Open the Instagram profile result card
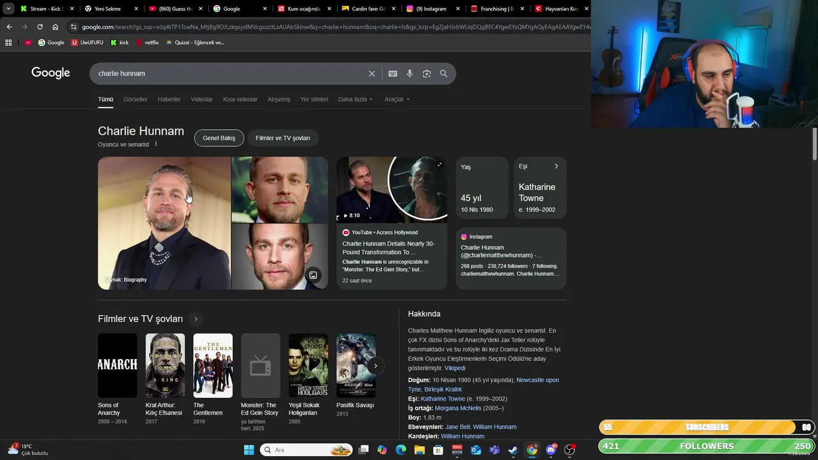 pyautogui.click(x=511, y=259)
